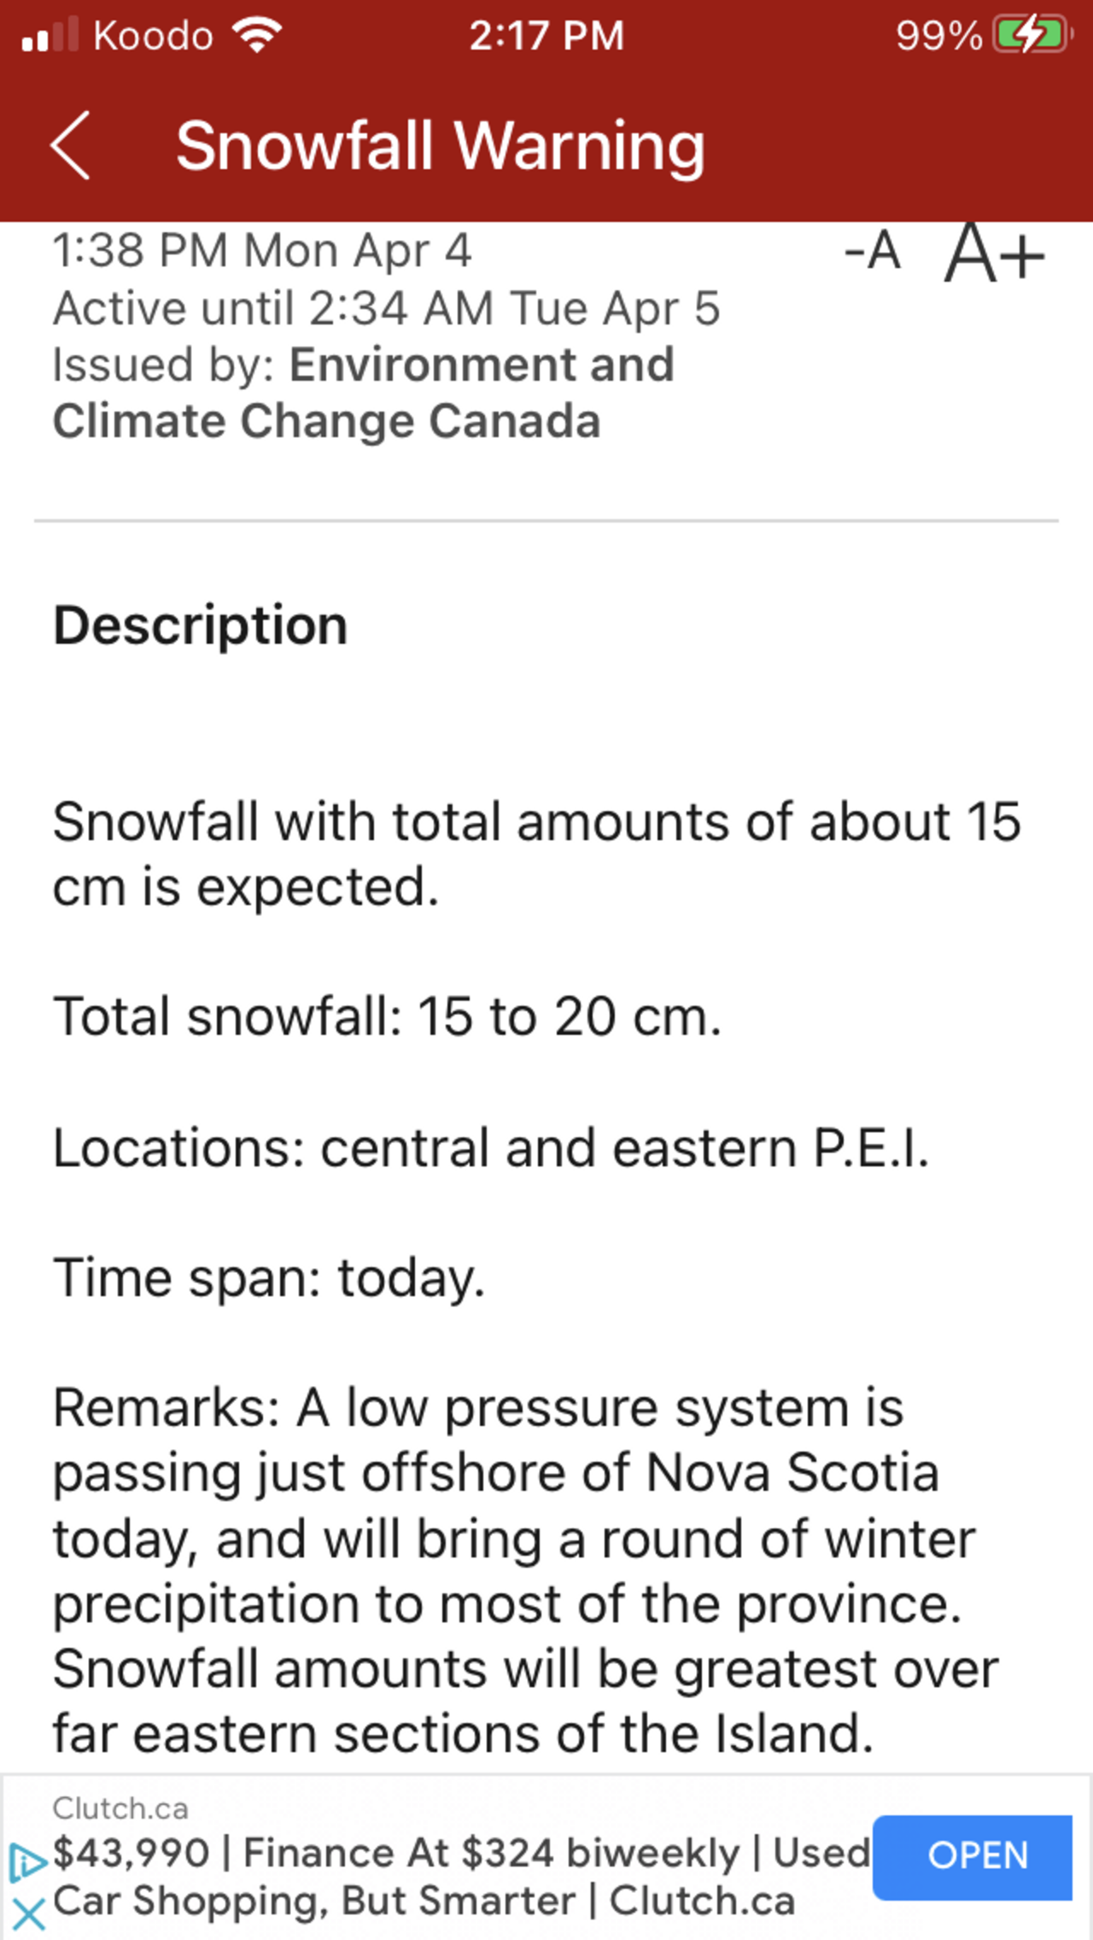Tap the Total snowfall 15 to 20 cm line

click(387, 1016)
